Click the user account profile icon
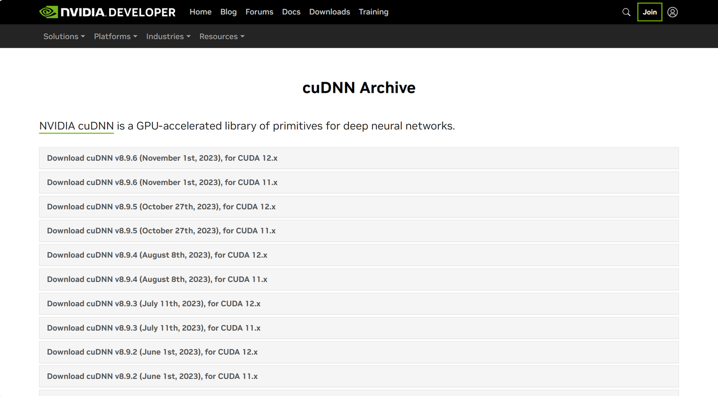Screen dimensions: 718x396 [673, 12]
